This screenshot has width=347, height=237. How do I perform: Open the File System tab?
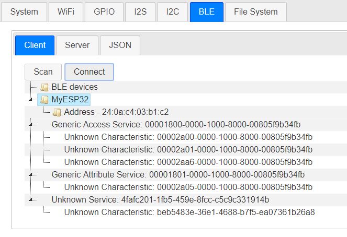pos(256,12)
